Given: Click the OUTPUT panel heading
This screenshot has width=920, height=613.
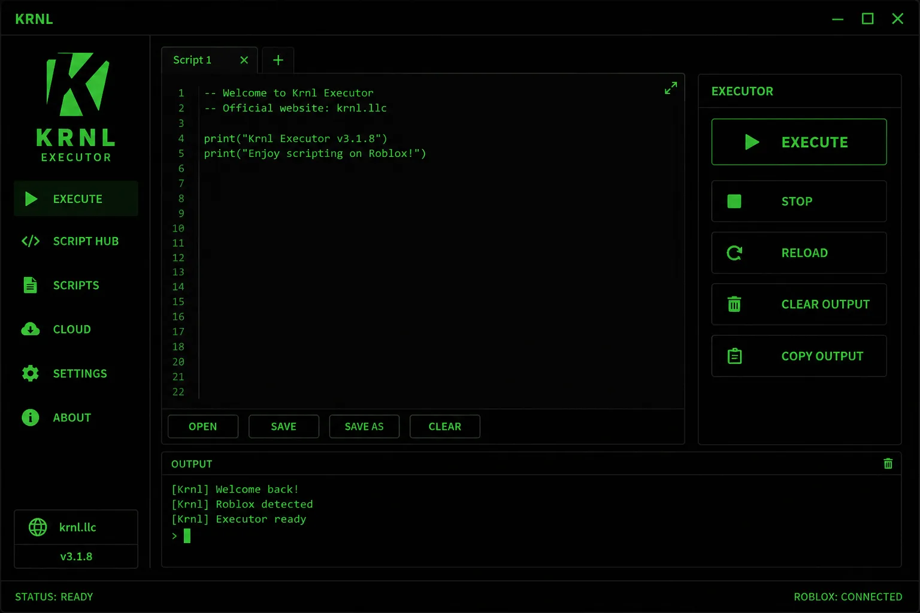Looking at the screenshot, I should (x=192, y=464).
